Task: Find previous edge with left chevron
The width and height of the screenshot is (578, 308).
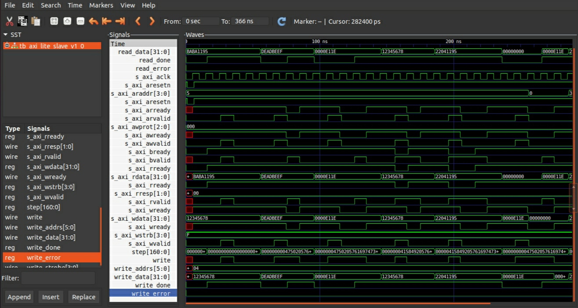Action: (x=138, y=21)
